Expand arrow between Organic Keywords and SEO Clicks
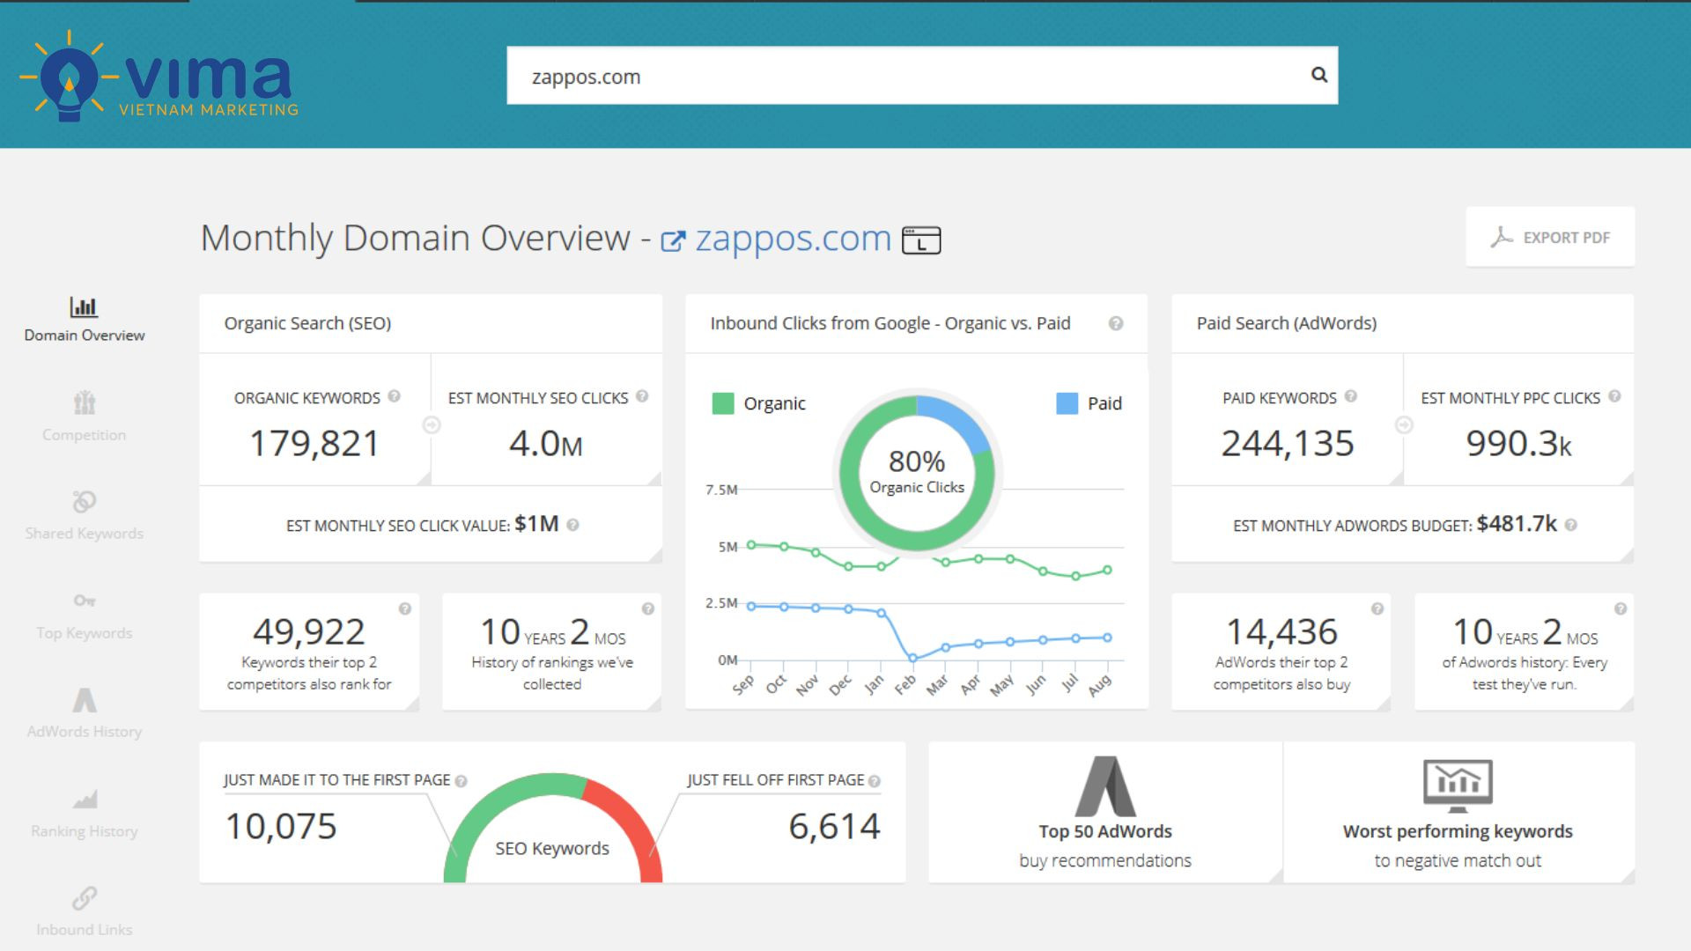1691x951 pixels. [432, 425]
